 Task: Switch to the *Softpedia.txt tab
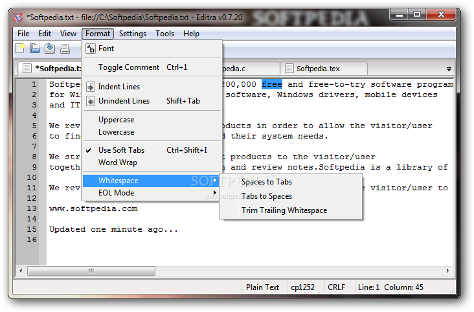pos(50,69)
